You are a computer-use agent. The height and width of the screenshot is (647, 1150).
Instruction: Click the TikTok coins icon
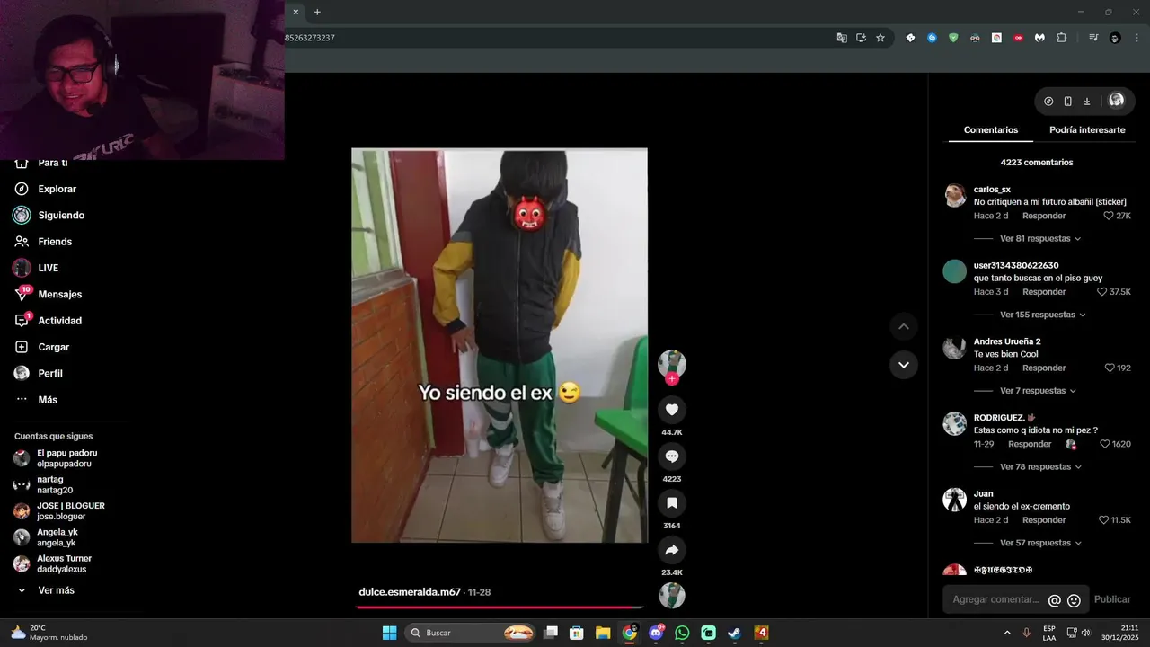1048,102
